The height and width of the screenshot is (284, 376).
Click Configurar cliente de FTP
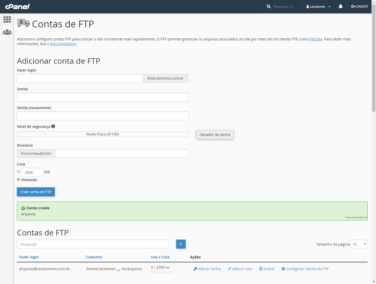305,269
